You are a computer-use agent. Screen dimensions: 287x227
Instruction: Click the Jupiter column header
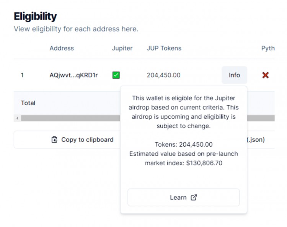[122, 48]
